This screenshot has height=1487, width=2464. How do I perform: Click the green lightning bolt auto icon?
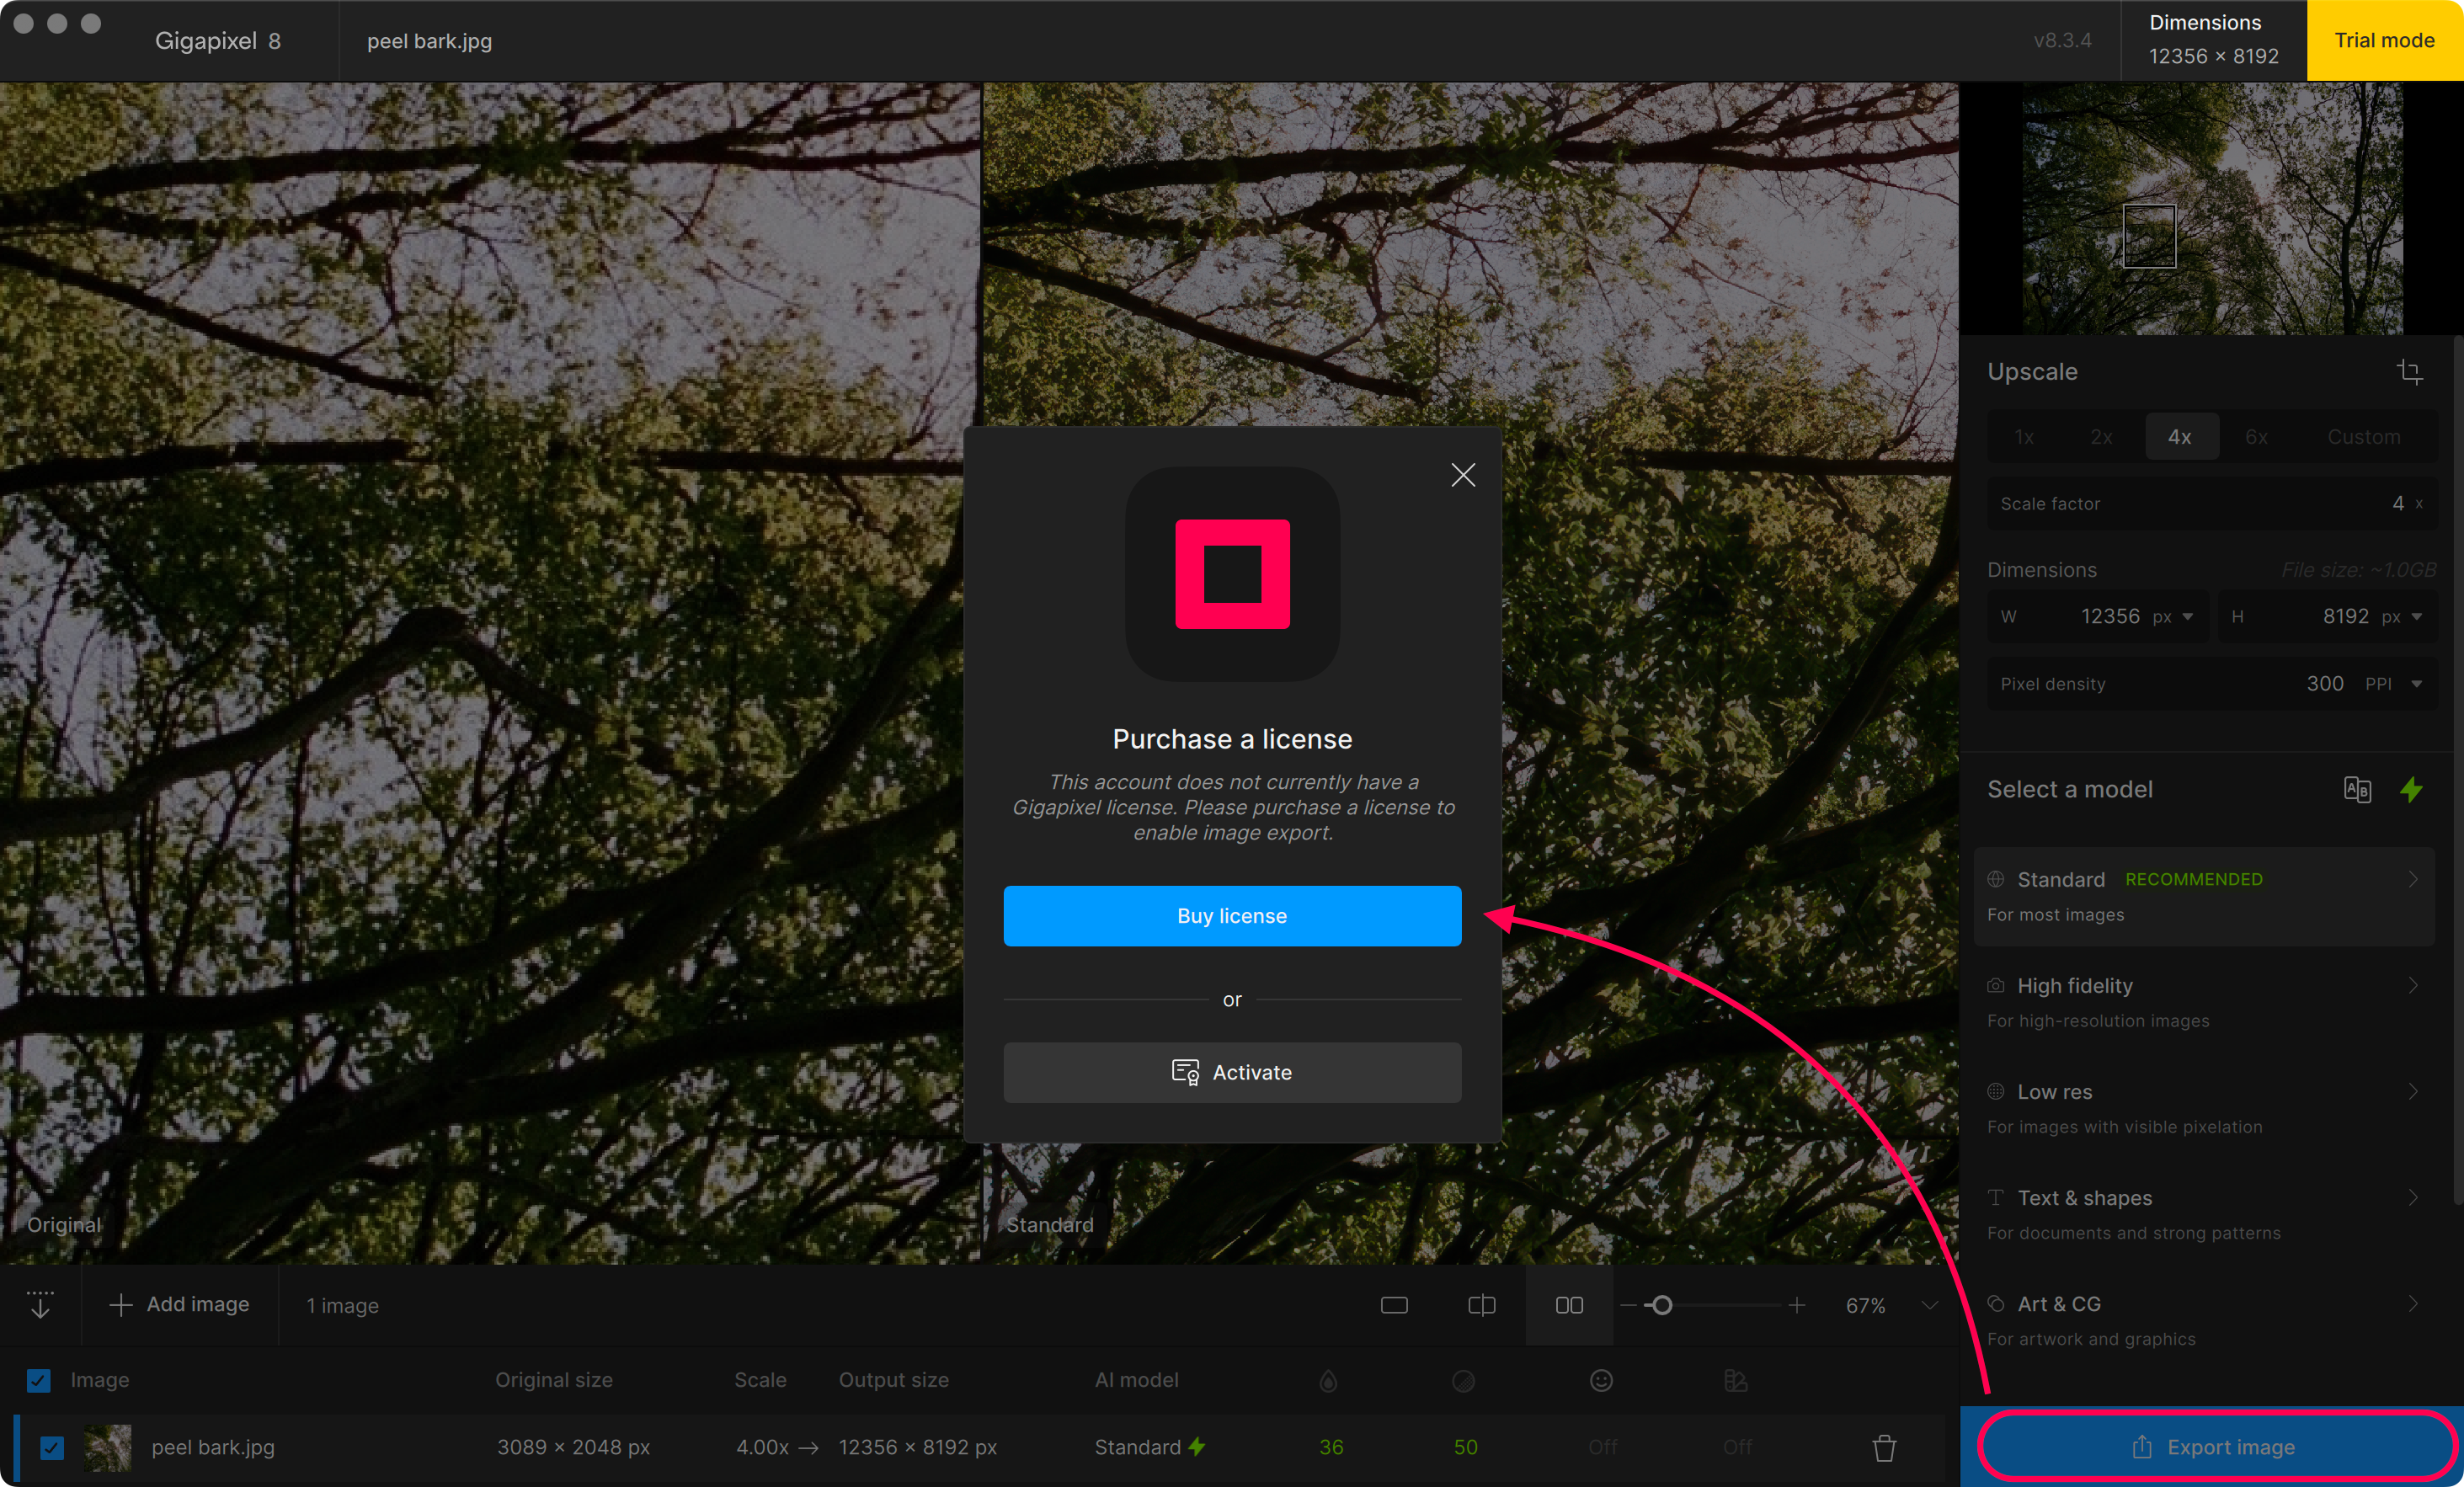click(x=2411, y=790)
